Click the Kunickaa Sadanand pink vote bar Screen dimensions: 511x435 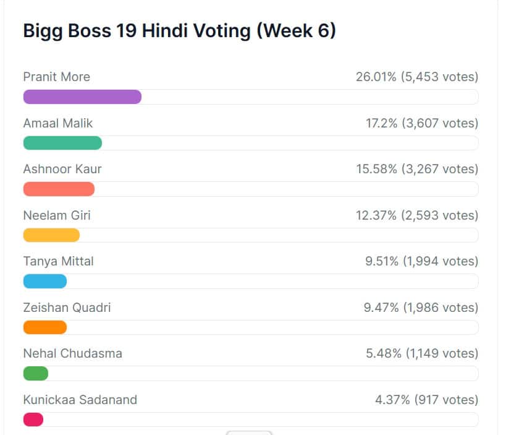pyautogui.click(x=33, y=420)
